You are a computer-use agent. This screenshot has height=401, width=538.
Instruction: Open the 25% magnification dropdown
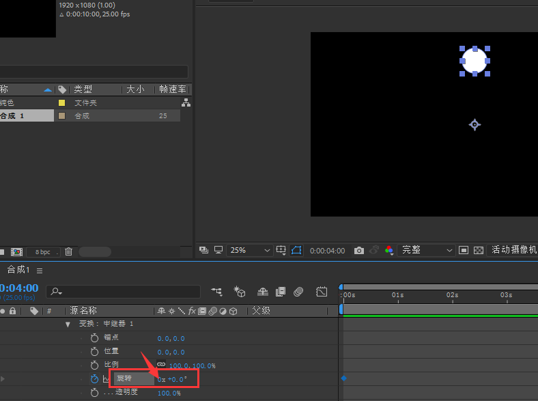coord(249,250)
